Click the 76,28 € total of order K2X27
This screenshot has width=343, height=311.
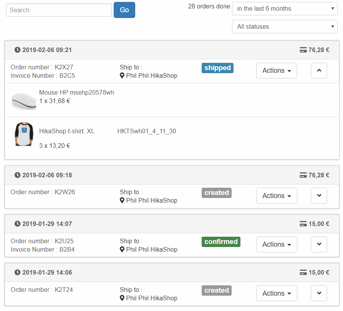[319, 50]
